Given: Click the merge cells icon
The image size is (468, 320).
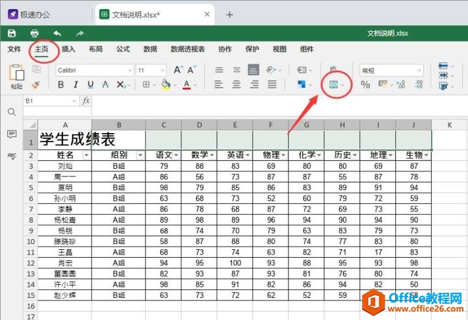Looking at the screenshot, I should coord(333,84).
